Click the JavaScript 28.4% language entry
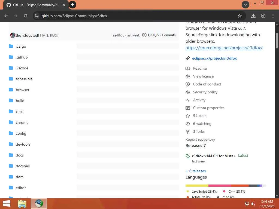 click(x=201, y=192)
